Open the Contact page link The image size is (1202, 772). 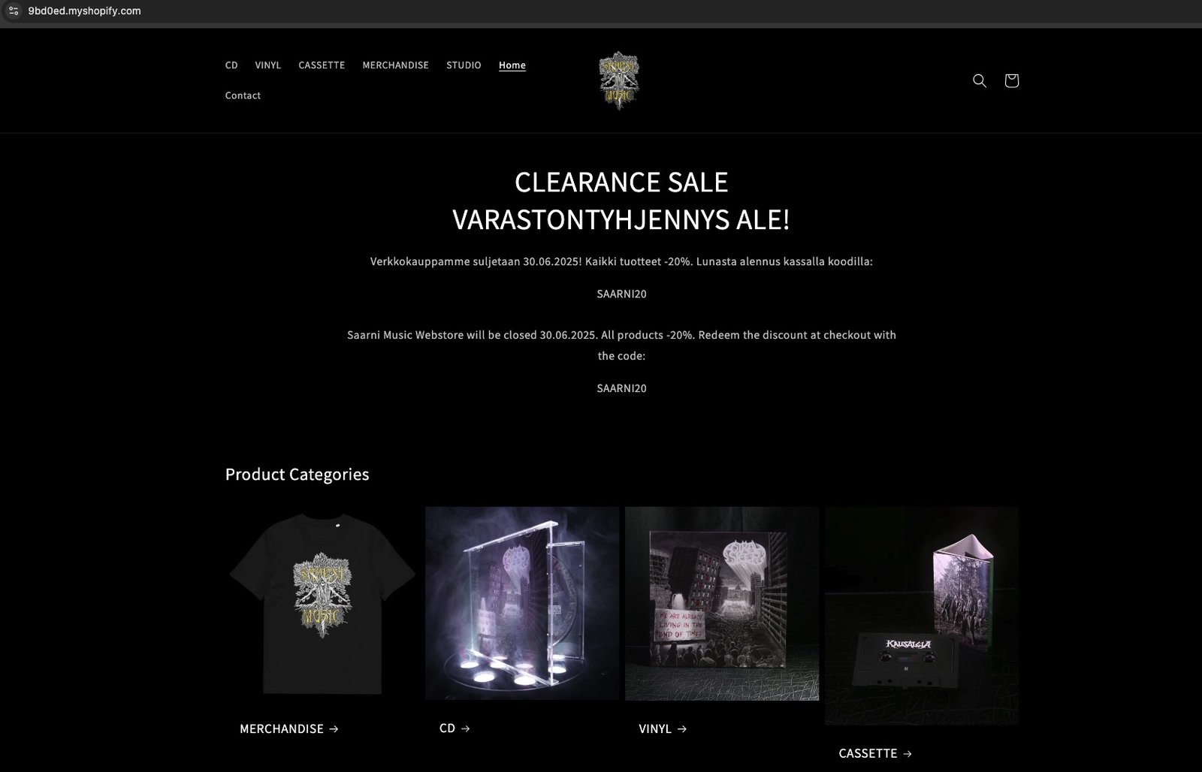pyautogui.click(x=243, y=95)
